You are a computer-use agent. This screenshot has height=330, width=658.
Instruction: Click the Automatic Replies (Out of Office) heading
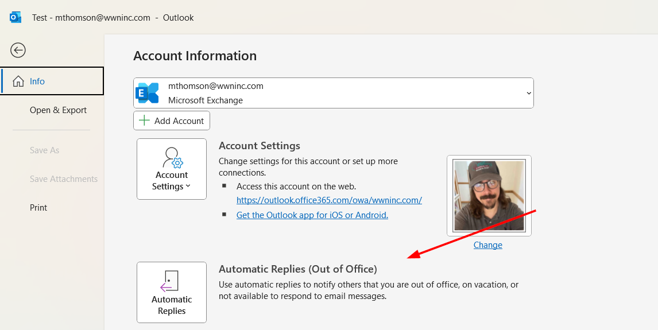click(x=298, y=269)
